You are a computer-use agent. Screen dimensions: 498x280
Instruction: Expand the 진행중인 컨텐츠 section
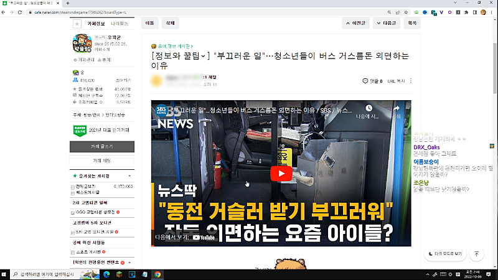pyautogui.click(x=129, y=263)
